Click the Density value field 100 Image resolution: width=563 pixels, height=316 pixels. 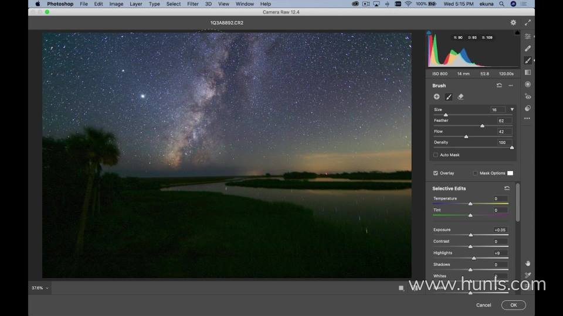(x=503, y=143)
